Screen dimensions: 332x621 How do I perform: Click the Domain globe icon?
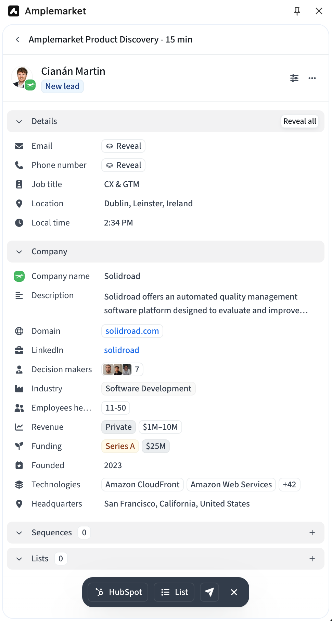pyautogui.click(x=19, y=331)
